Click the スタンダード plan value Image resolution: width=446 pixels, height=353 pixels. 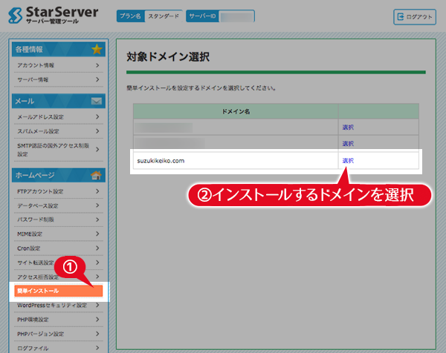pos(164,16)
